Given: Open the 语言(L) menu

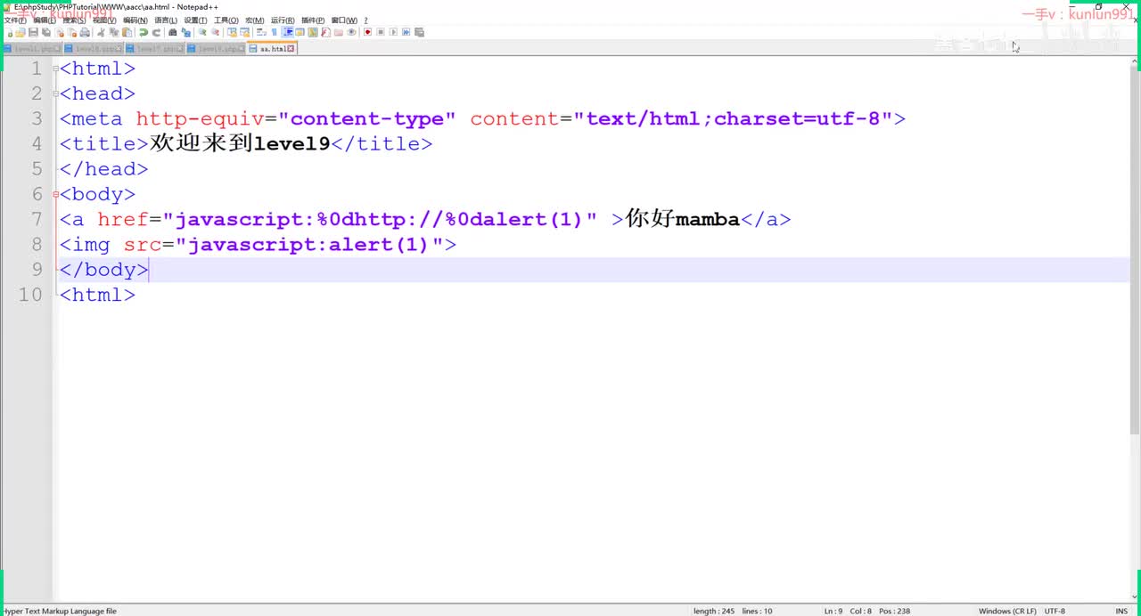Looking at the screenshot, I should [166, 20].
